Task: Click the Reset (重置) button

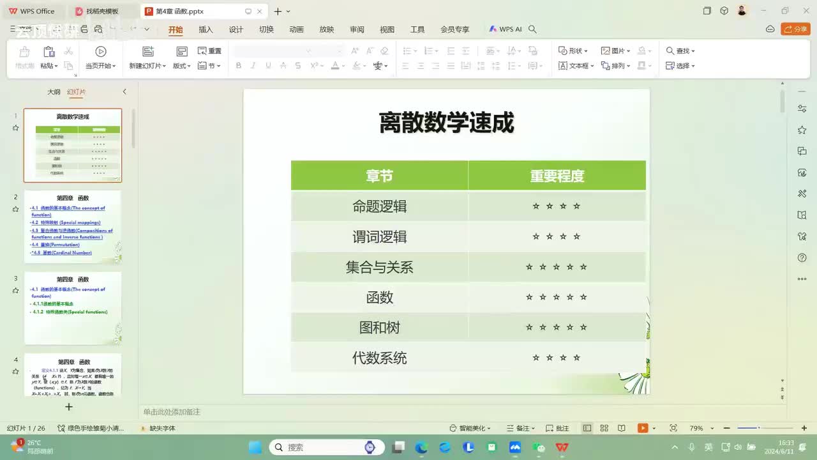Action: pyautogui.click(x=209, y=51)
